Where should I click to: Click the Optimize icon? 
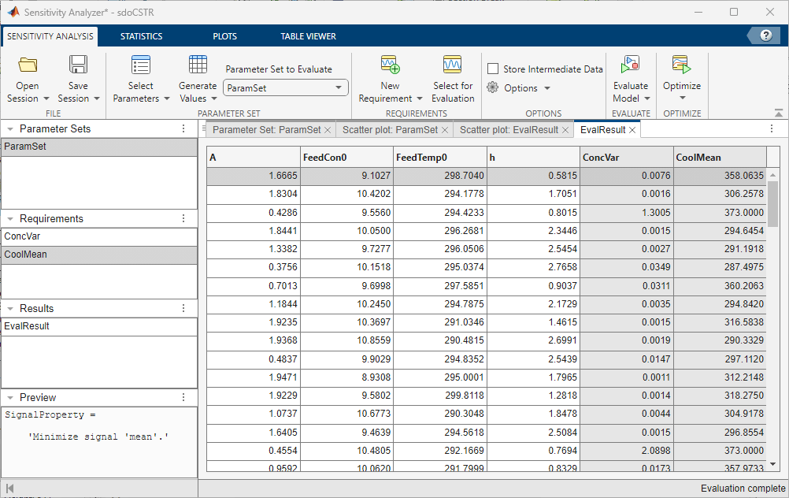click(x=681, y=65)
